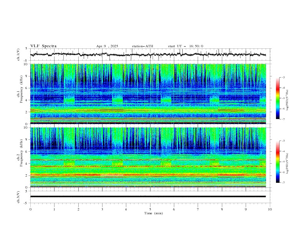Select the "start UT = 16:50:0" text
304x235 pixels.
(x=185, y=46)
